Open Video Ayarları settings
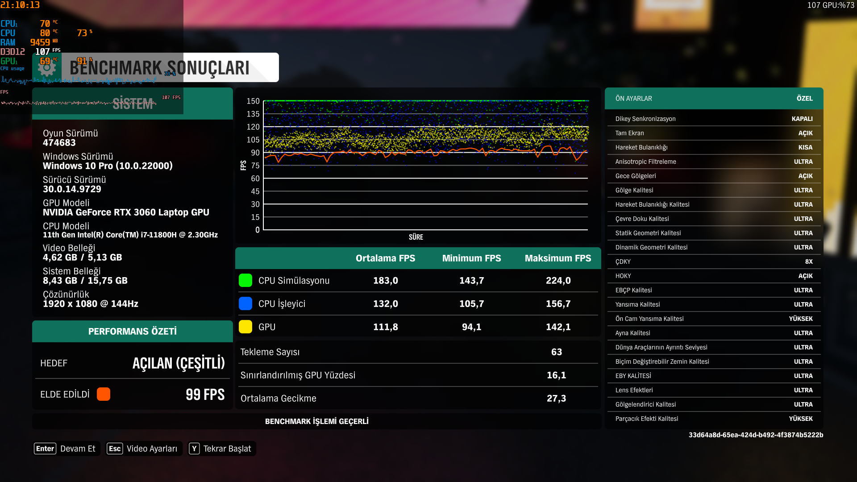The width and height of the screenshot is (857, 482). tap(152, 449)
